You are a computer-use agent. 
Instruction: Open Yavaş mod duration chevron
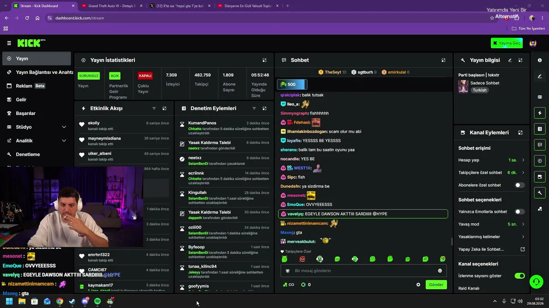(523, 224)
